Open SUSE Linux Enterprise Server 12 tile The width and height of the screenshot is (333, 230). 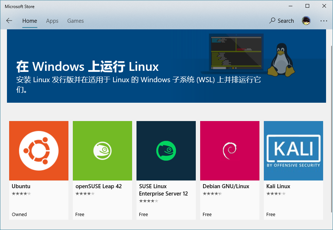pyautogui.click(x=166, y=150)
